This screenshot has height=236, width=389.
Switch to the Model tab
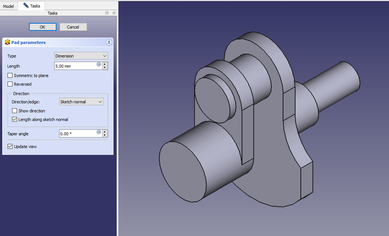click(x=8, y=6)
